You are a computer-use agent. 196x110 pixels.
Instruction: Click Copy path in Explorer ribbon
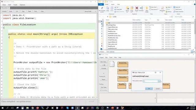(118, 9)
